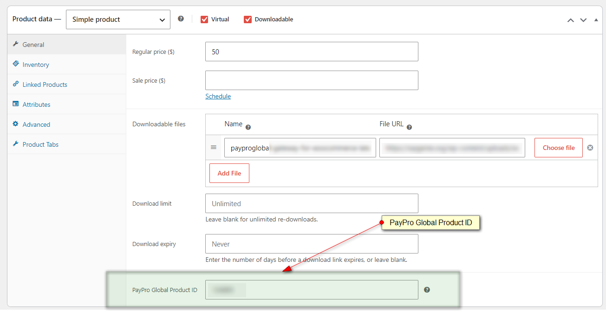Click the Linked Products link icon

[16, 84]
